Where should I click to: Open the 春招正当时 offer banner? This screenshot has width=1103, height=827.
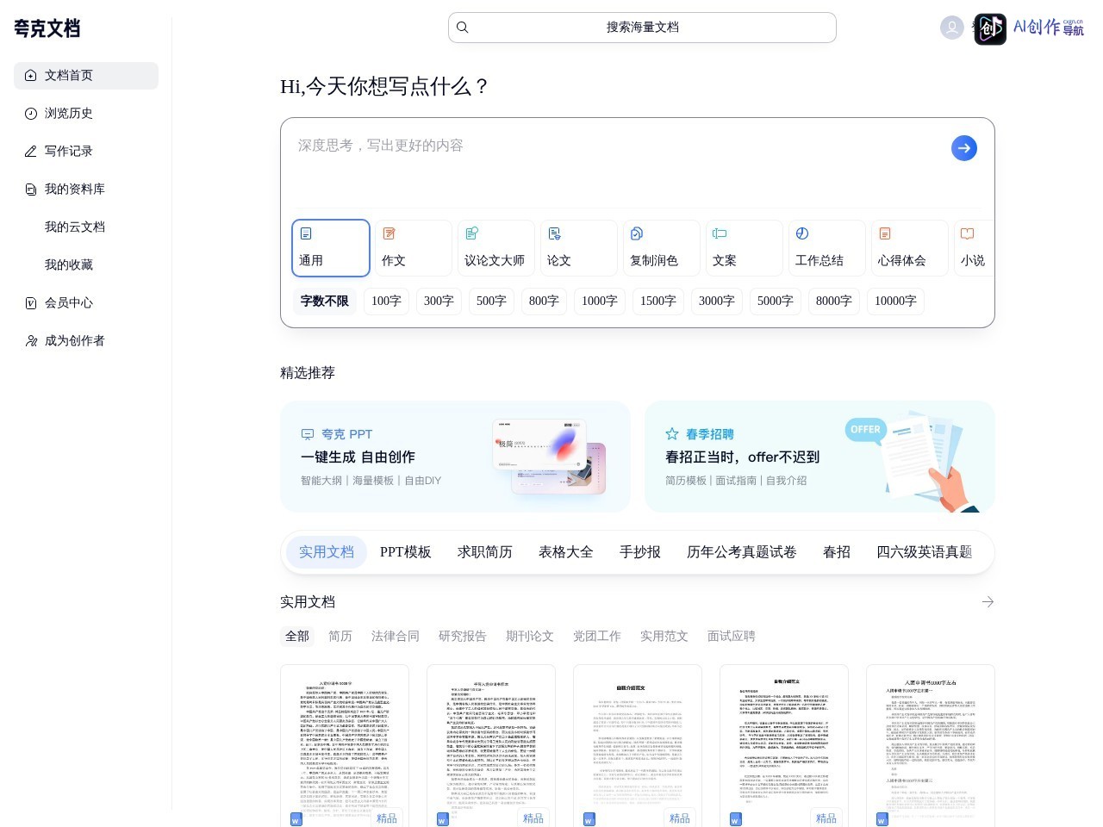point(819,457)
